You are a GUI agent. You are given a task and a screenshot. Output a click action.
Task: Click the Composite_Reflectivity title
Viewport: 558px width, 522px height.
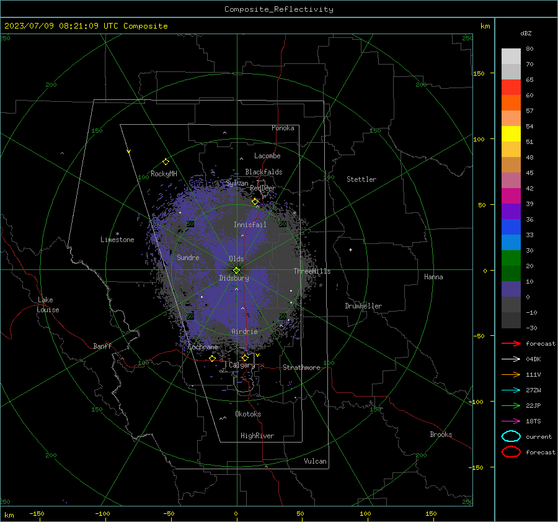pyautogui.click(x=279, y=9)
